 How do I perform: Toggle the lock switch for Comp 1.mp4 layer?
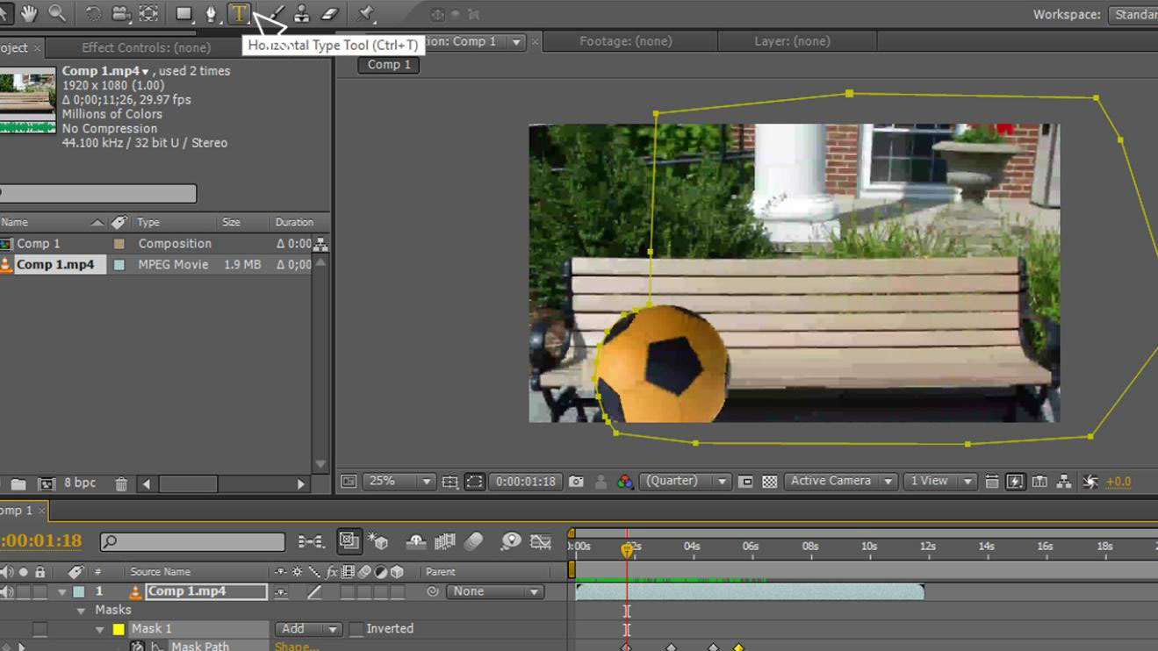pyautogui.click(x=40, y=592)
